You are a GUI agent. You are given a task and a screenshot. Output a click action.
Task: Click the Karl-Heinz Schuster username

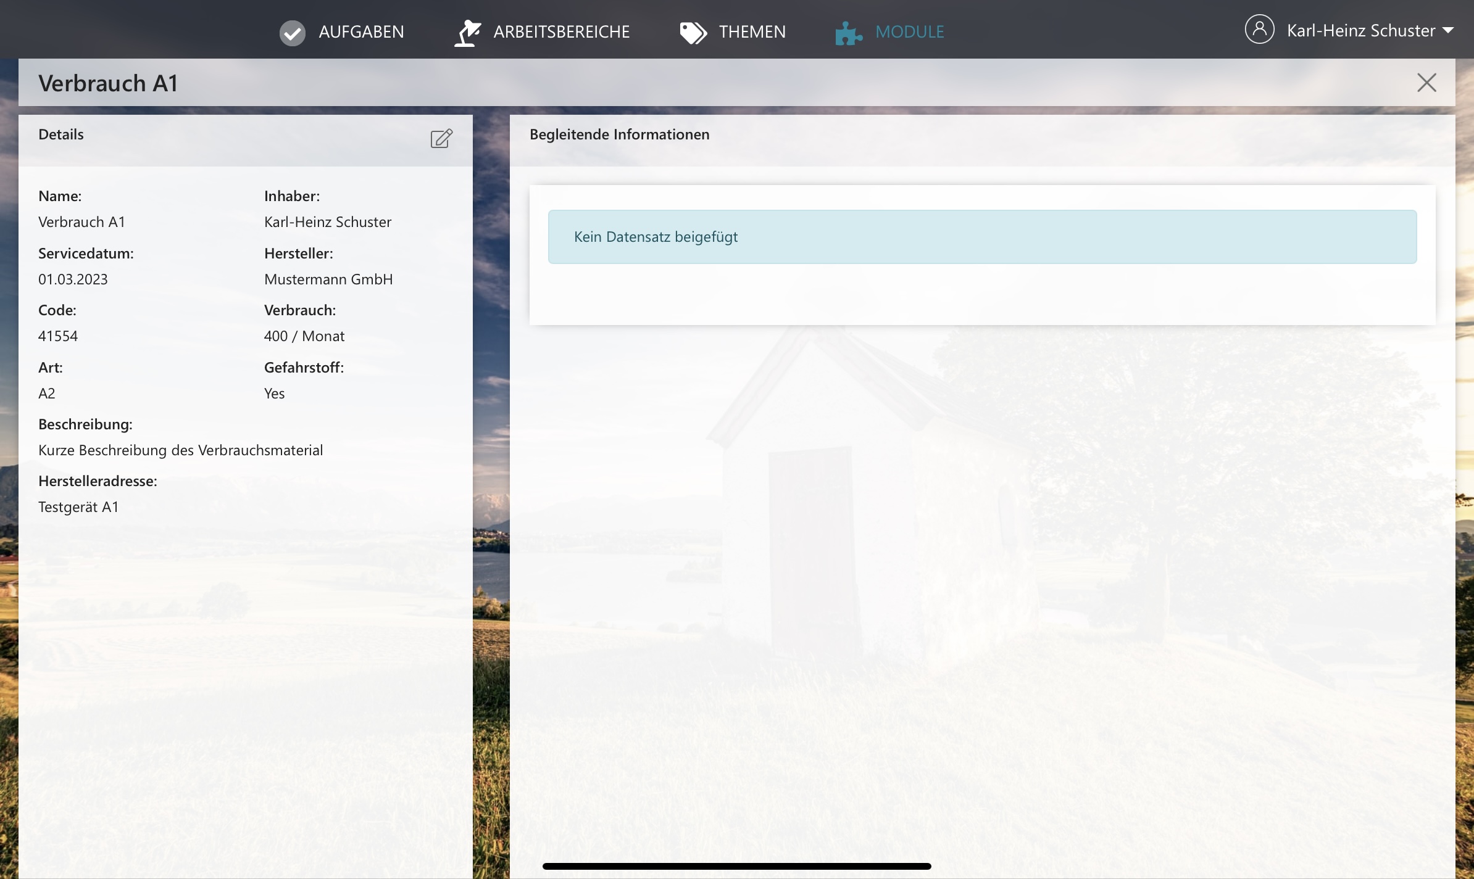pyautogui.click(x=1360, y=31)
